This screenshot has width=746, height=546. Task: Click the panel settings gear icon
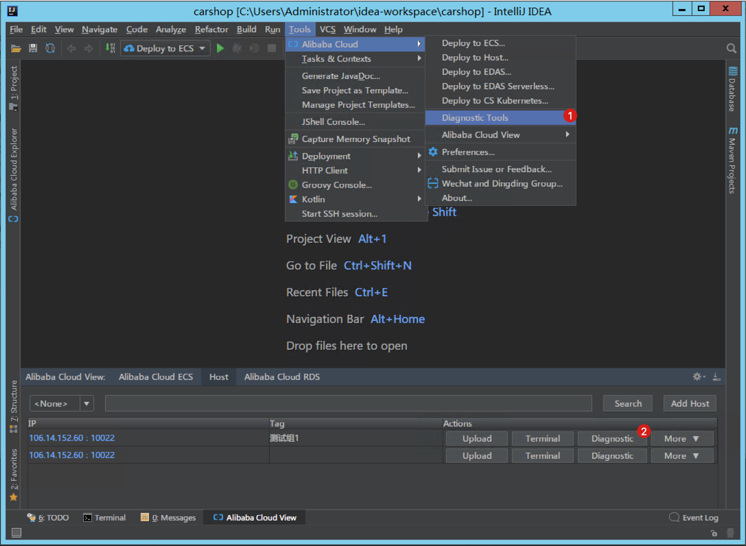(698, 377)
